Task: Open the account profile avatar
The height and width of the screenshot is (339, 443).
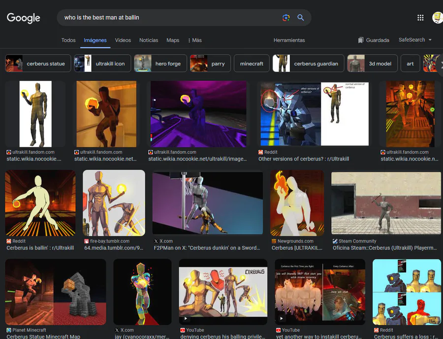Action: [x=438, y=18]
